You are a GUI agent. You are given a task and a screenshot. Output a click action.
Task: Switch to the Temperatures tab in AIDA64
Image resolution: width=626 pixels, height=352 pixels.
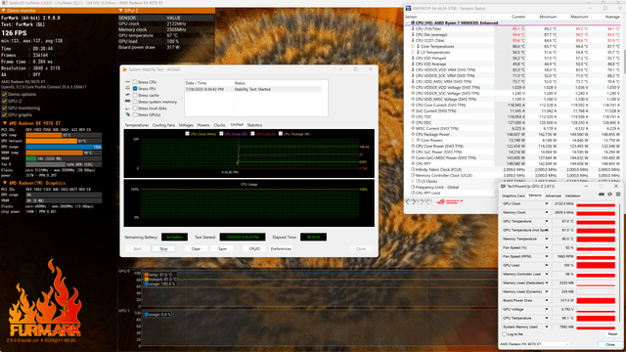(137, 125)
